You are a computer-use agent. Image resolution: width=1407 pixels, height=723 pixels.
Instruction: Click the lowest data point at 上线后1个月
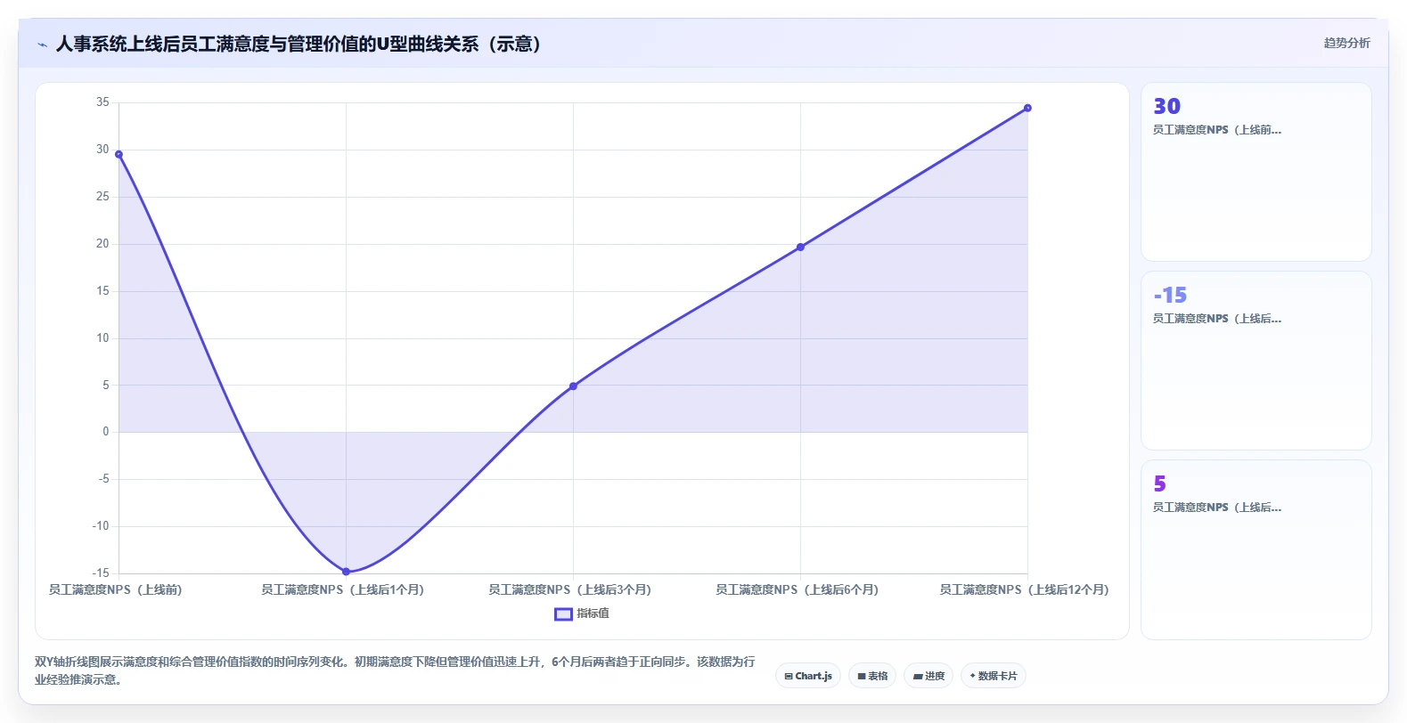coord(346,572)
